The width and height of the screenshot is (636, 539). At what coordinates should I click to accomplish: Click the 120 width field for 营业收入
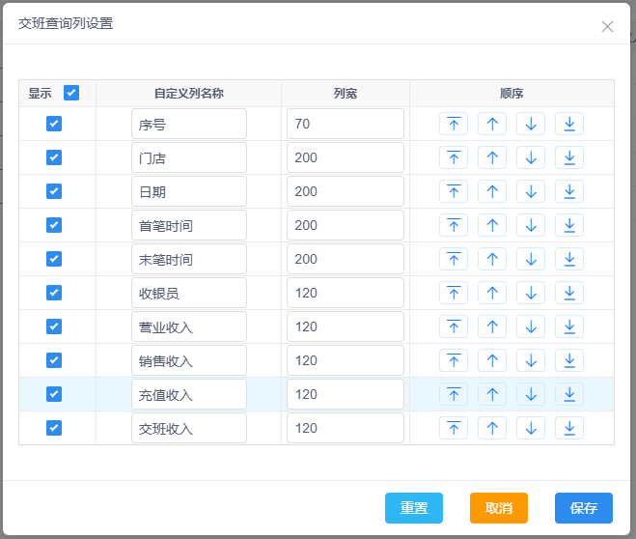tap(346, 326)
